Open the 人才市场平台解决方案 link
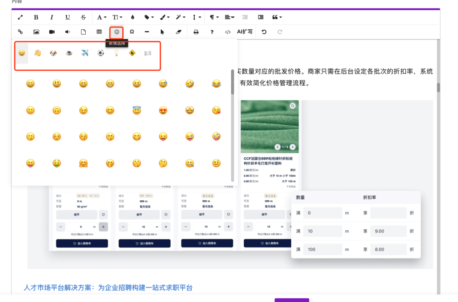The width and height of the screenshot is (458, 302). click(108, 288)
